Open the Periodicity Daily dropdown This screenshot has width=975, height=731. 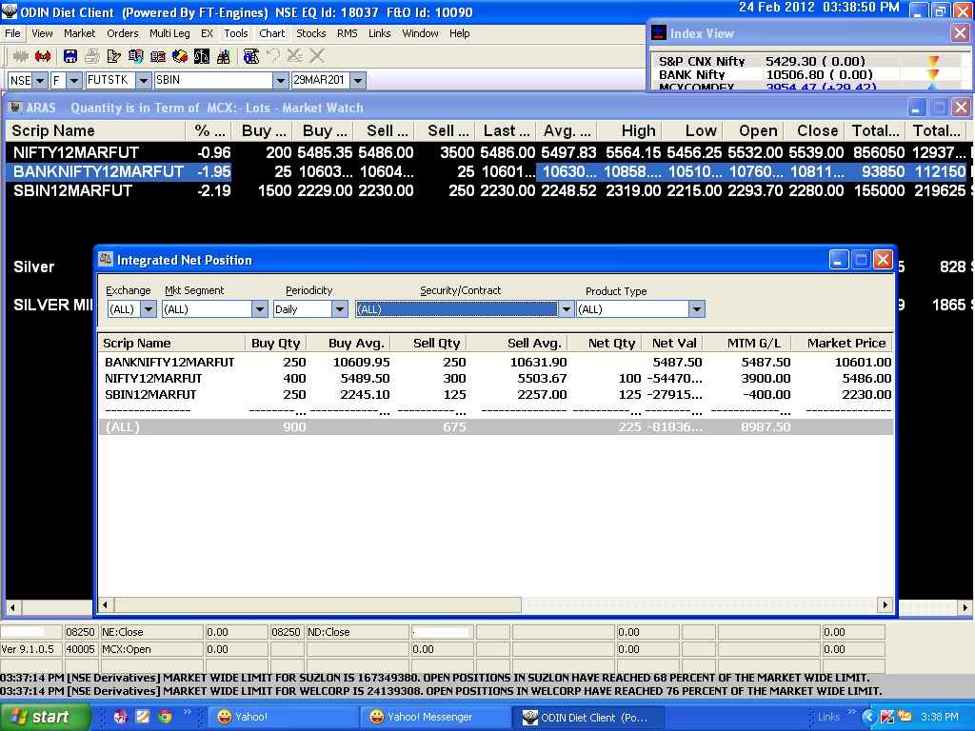[340, 309]
